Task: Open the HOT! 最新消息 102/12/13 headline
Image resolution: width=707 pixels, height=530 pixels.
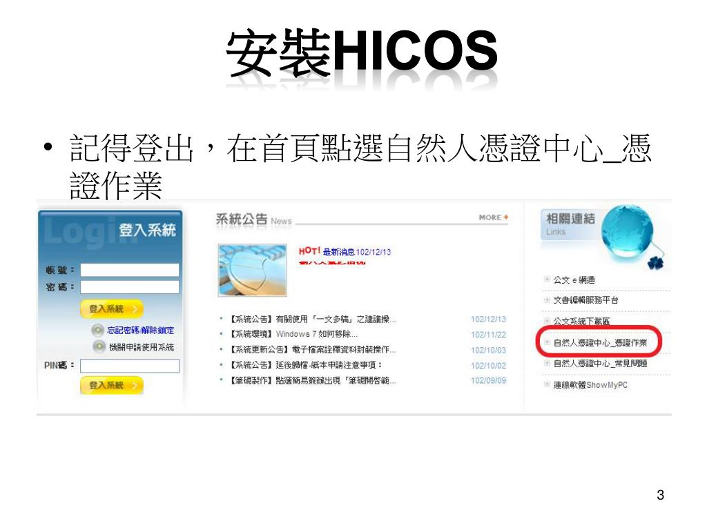Action: 345,251
